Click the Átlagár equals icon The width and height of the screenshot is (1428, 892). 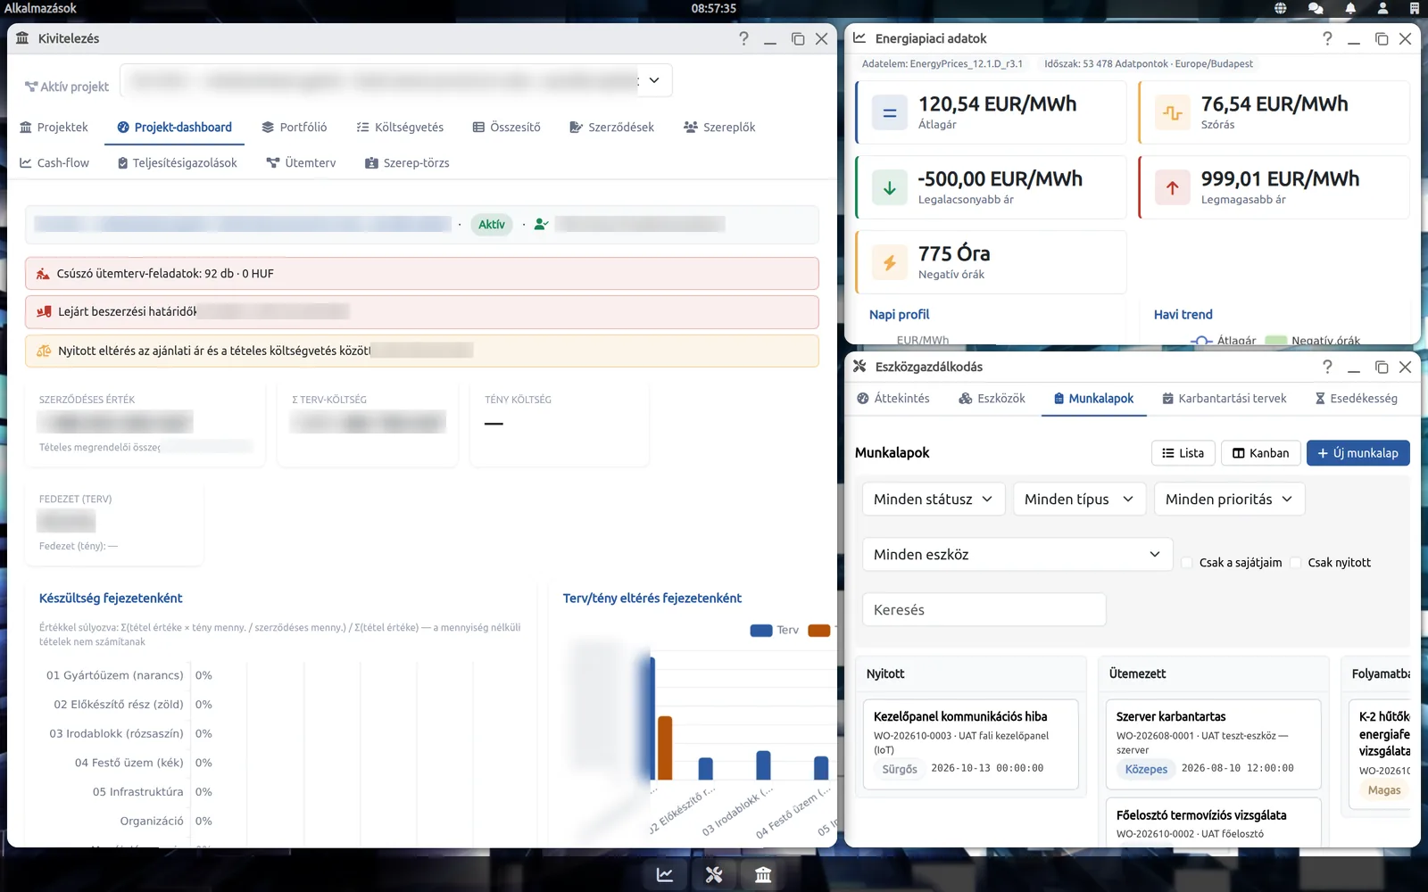(890, 113)
